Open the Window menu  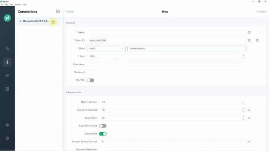pos(18,5)
